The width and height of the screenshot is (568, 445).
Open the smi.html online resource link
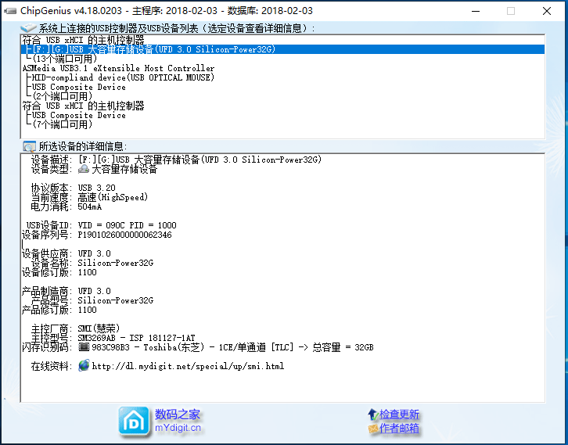(188, 366)
